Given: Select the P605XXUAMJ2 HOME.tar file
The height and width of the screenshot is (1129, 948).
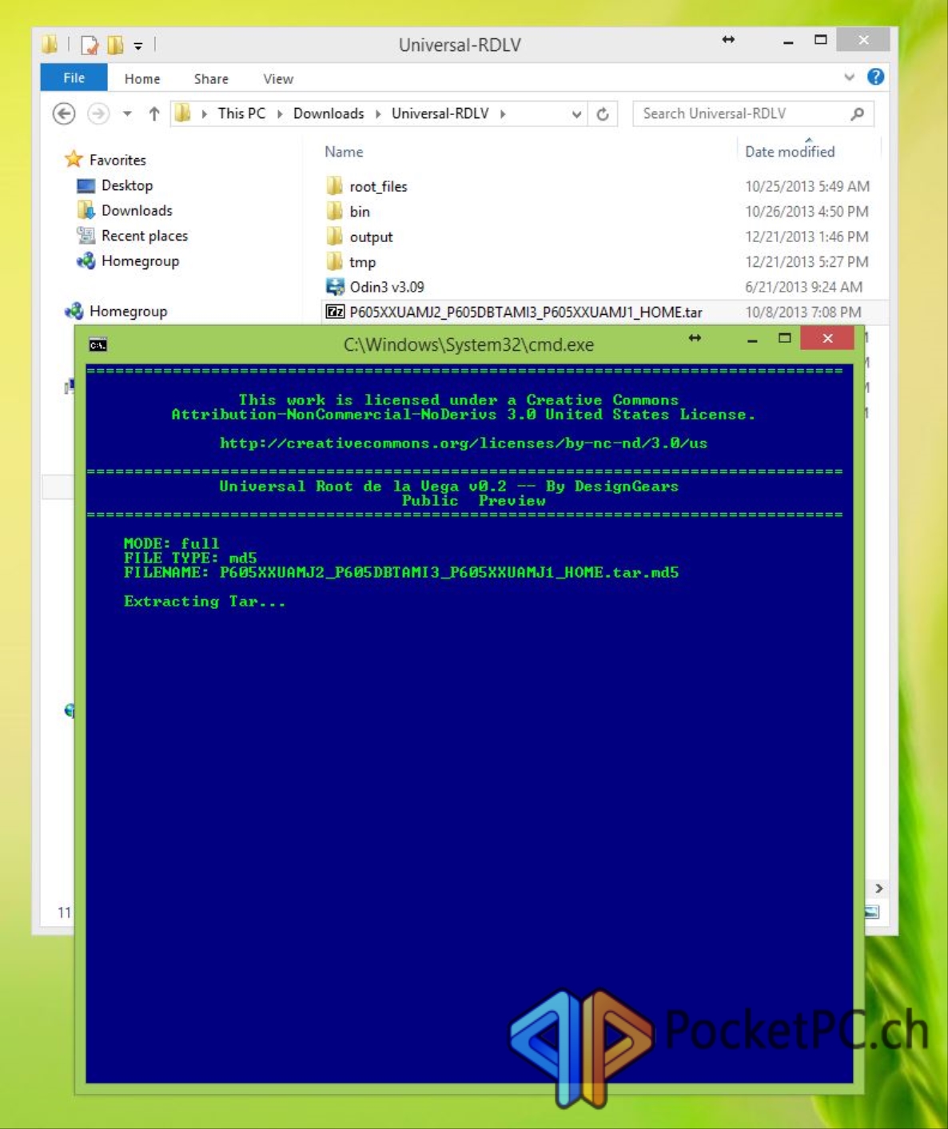Looking at the screenshot, I should 525,312.
